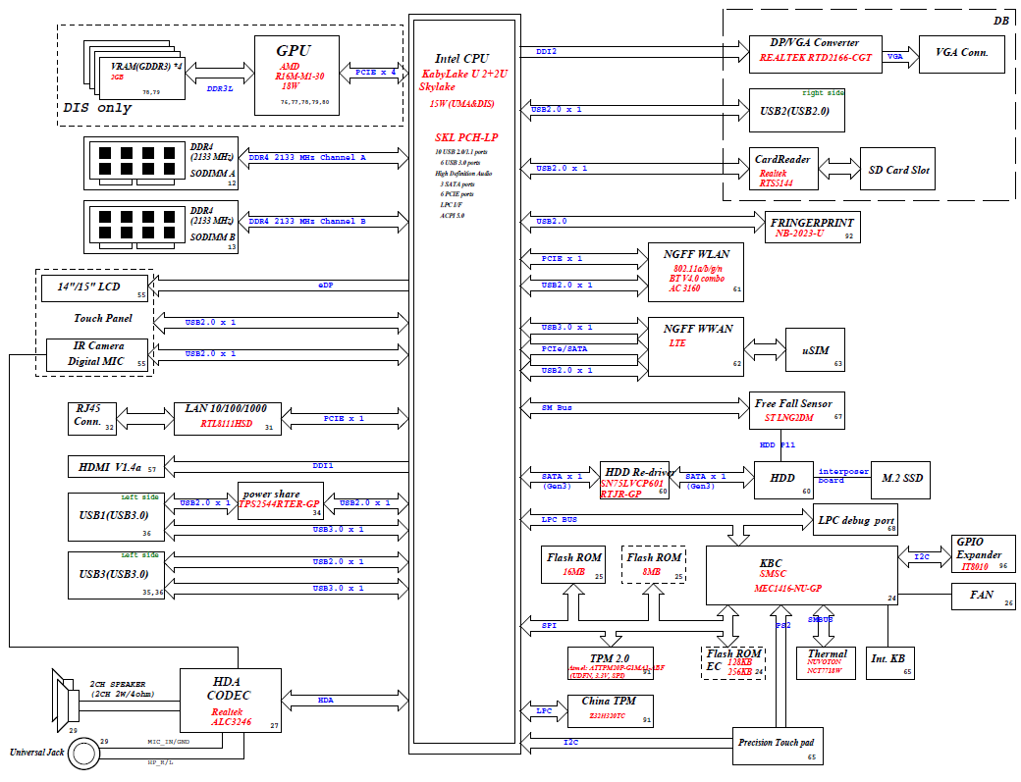This screenshot has width=1021, height=782.
Task: Click the DDR4 SODIMM A block
Action: pyautogui.click(x=161, y=163)
